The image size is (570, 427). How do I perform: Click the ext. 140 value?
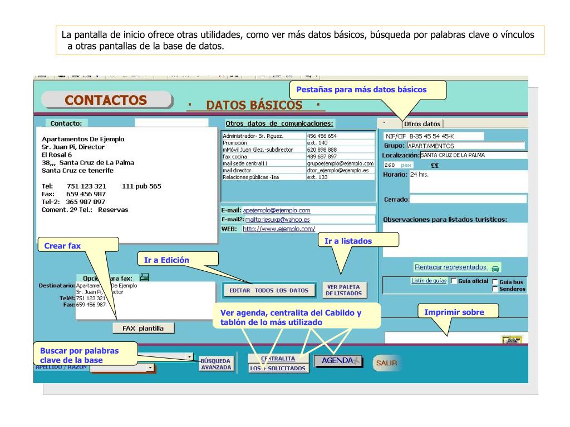(x=340, y=143)
